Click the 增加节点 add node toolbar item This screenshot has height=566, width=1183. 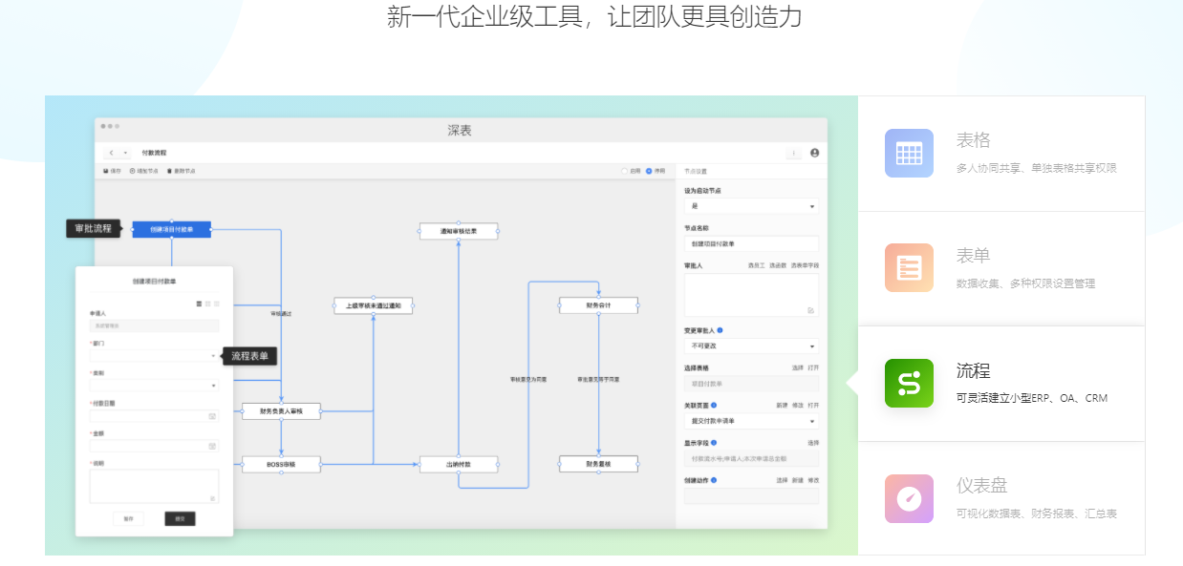pos(144,171)
